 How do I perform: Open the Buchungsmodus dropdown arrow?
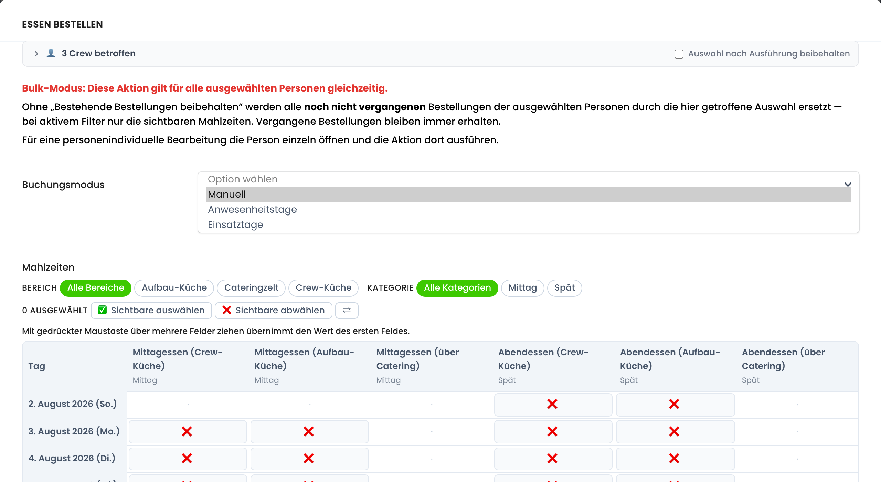coord(848,185)
